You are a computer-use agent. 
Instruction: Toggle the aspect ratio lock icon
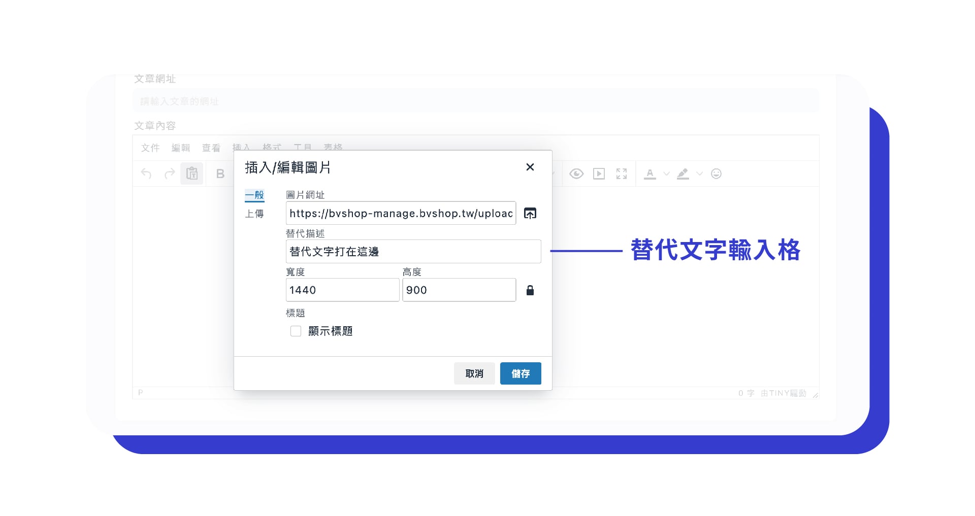click(x=530, y=290)
